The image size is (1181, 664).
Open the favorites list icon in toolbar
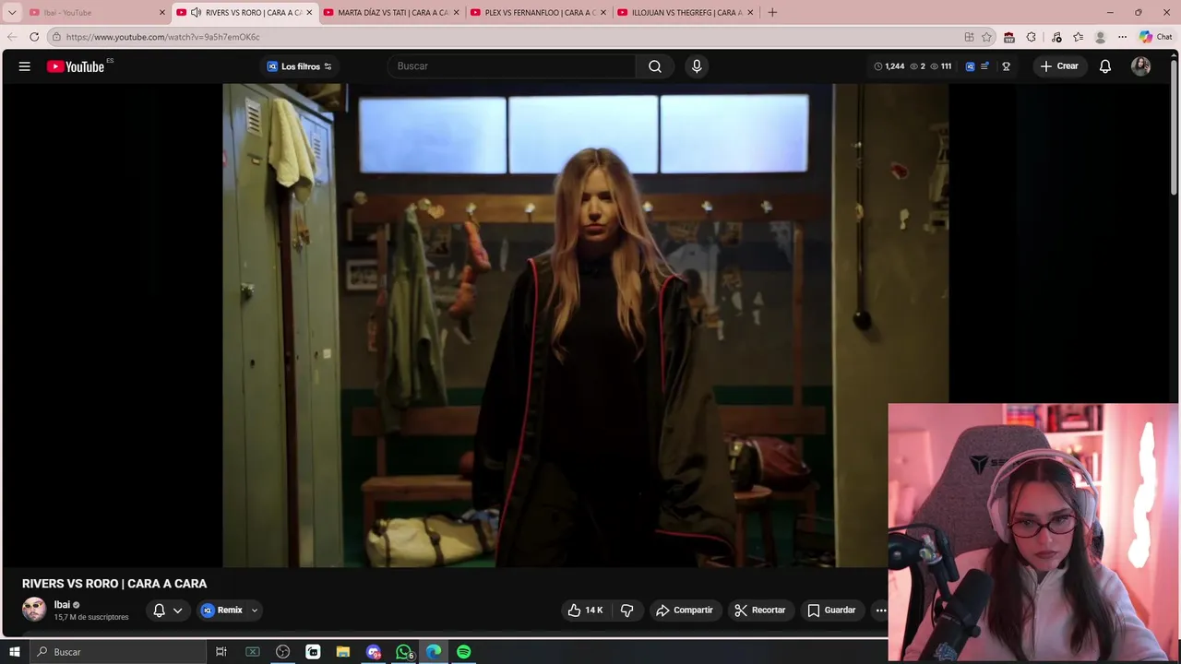point(1078,37)
